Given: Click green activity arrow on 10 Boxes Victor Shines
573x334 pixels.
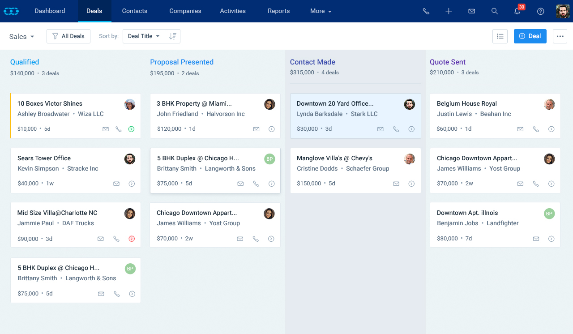Looking at the screenshot, I should coord(131,129).
